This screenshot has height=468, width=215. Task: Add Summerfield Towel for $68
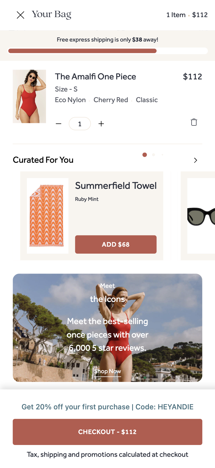click(116, 244)
